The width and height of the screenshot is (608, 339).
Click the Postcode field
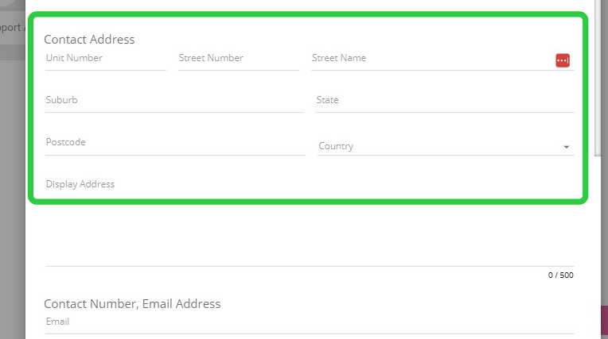[x=174, y=143]
